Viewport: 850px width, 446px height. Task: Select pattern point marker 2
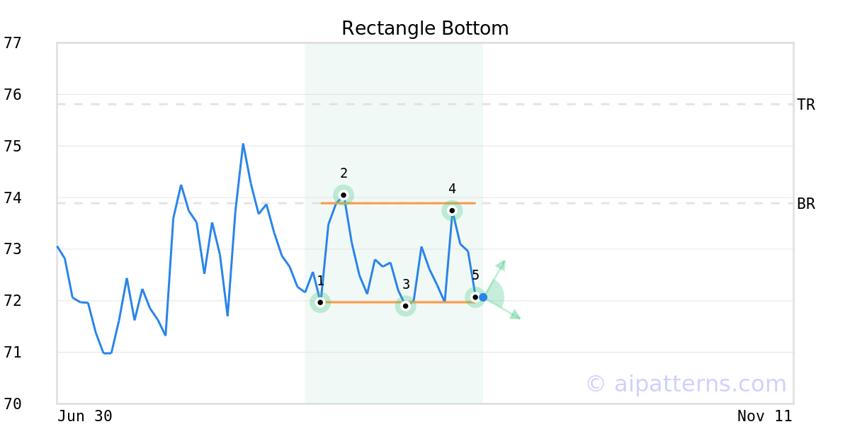click(344, 195)
